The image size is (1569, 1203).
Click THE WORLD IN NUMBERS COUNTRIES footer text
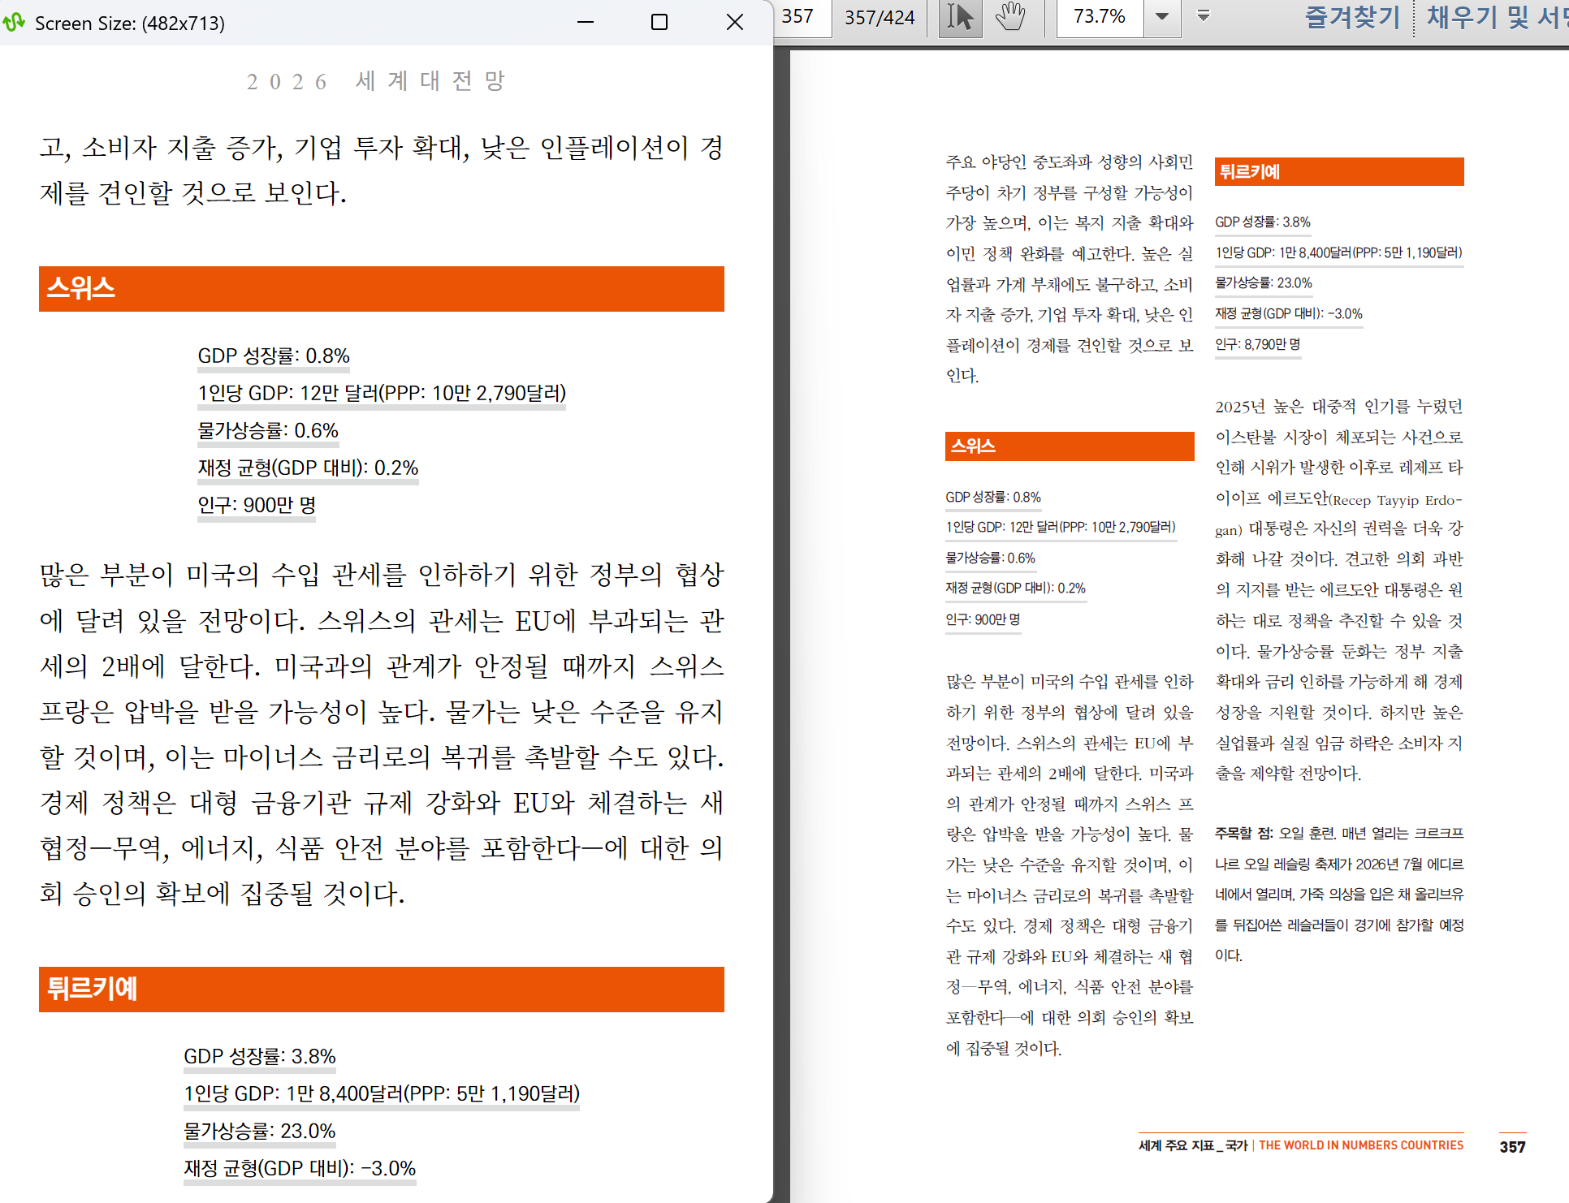[1360, 1145]
